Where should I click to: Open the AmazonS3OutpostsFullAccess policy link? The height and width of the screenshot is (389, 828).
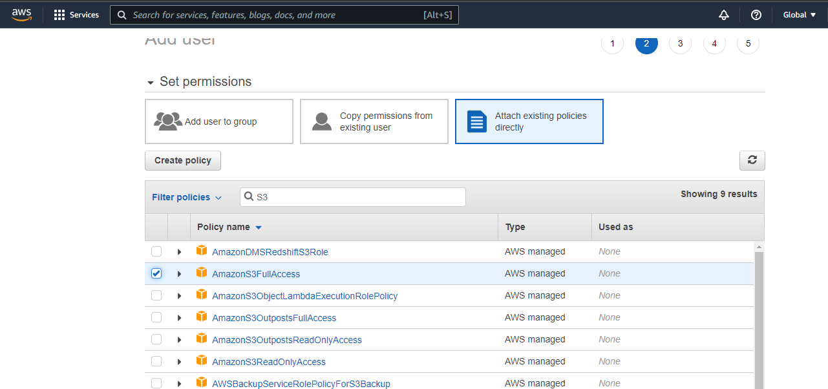point(274,318)
